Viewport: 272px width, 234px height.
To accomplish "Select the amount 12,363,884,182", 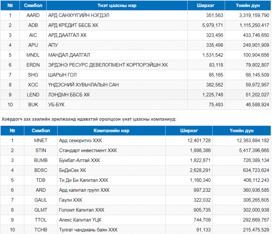I will (x=253, y=141).
